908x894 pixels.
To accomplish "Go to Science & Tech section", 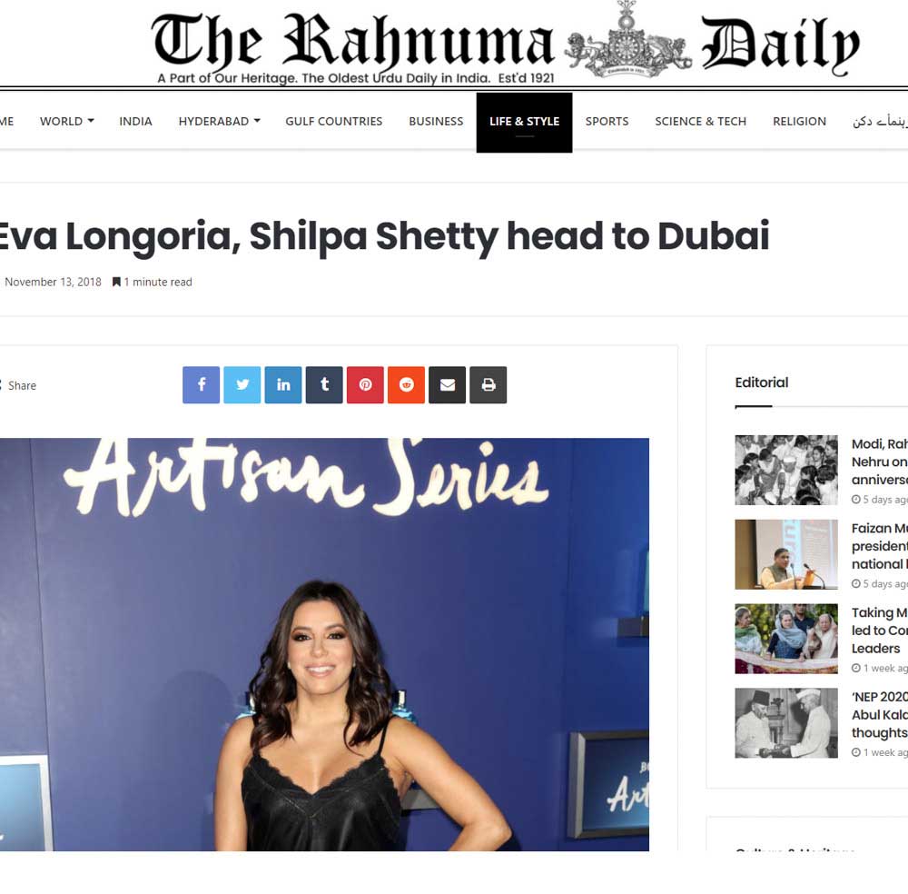I will click(701, 121).
